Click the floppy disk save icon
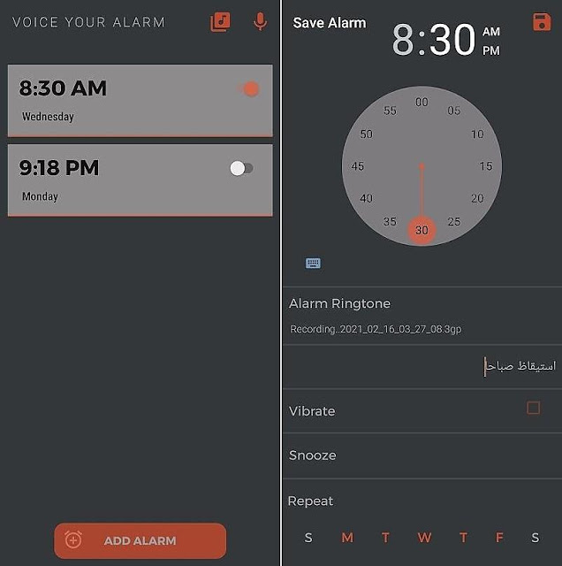This screenshot has width=562, height=566. point(542,22)
